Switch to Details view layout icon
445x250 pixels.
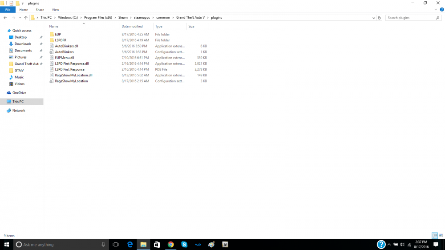pyautogui.click(x=434, y=235)
